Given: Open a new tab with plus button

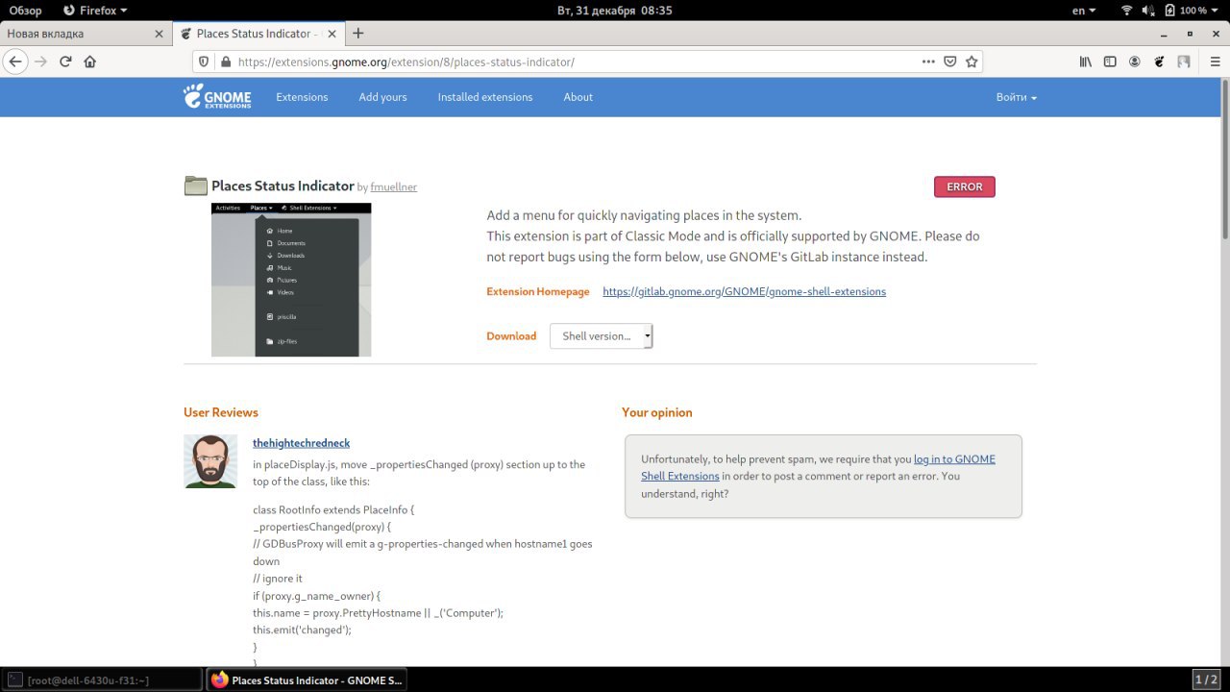Looking at the screenshot, I should (x=358, y=33).
